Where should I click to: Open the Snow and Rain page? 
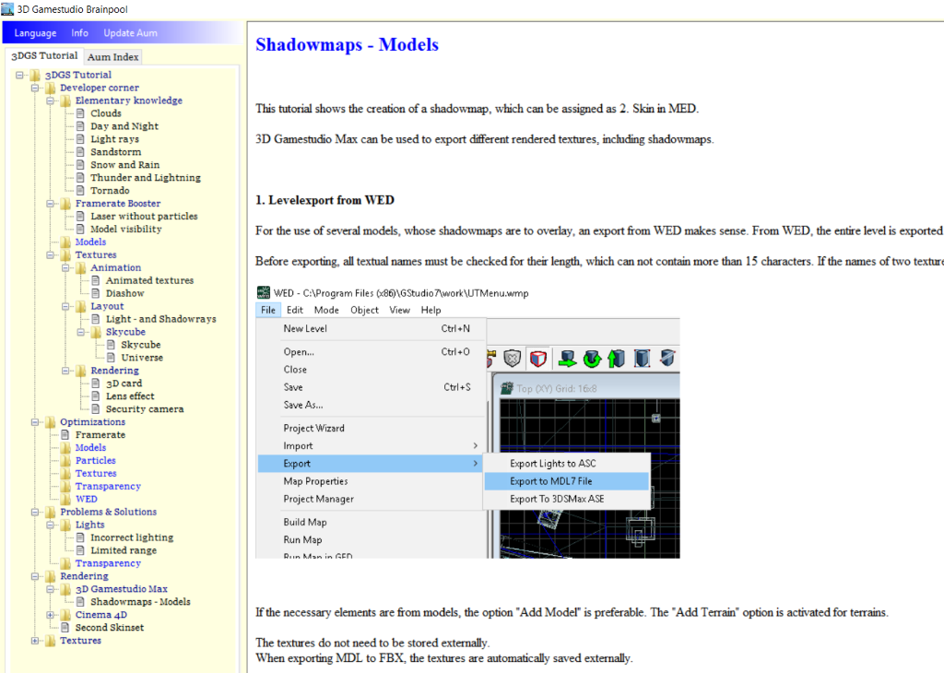click(124, 165)
